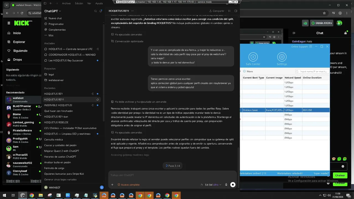This screenshot has height=199, width=354.
Task: Click the Obtén KICKs button
Action: pyautogui.click(x=321, y=23)
